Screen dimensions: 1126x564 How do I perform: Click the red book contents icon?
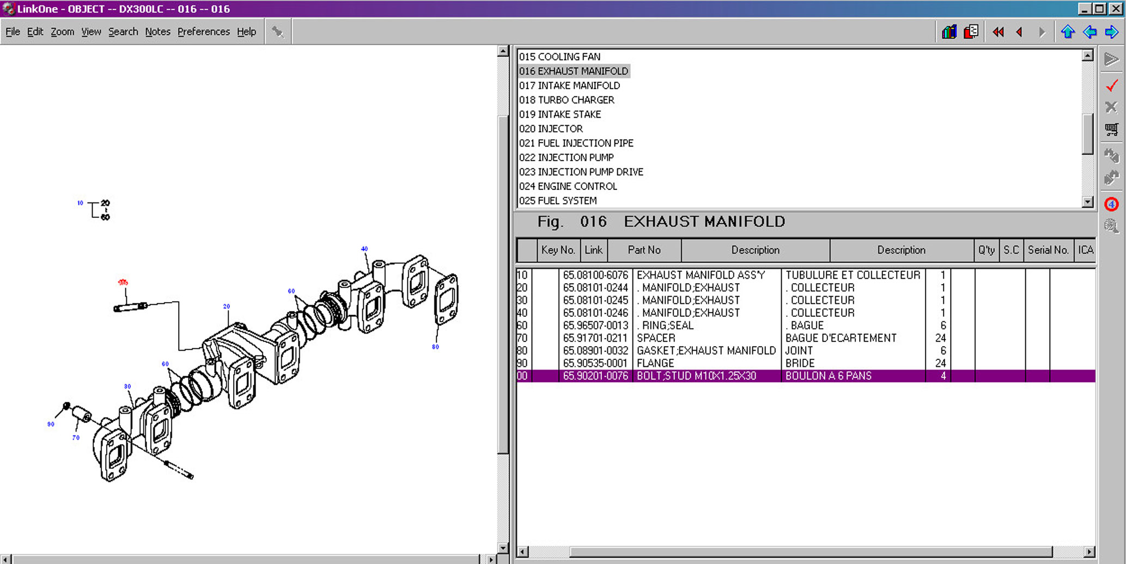[x=971, y=32]
